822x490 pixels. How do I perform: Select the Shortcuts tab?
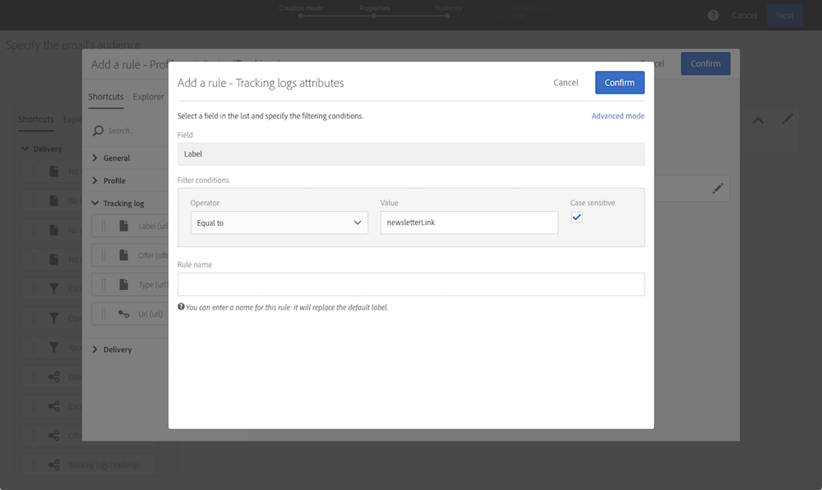(106, 97)
